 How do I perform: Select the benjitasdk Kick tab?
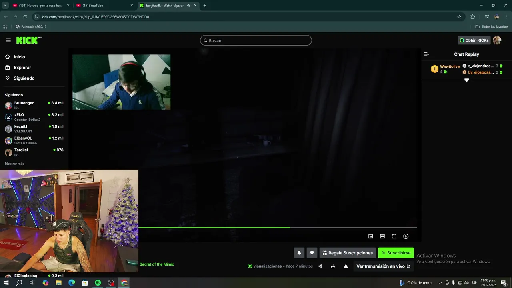[x=164, y=6]
